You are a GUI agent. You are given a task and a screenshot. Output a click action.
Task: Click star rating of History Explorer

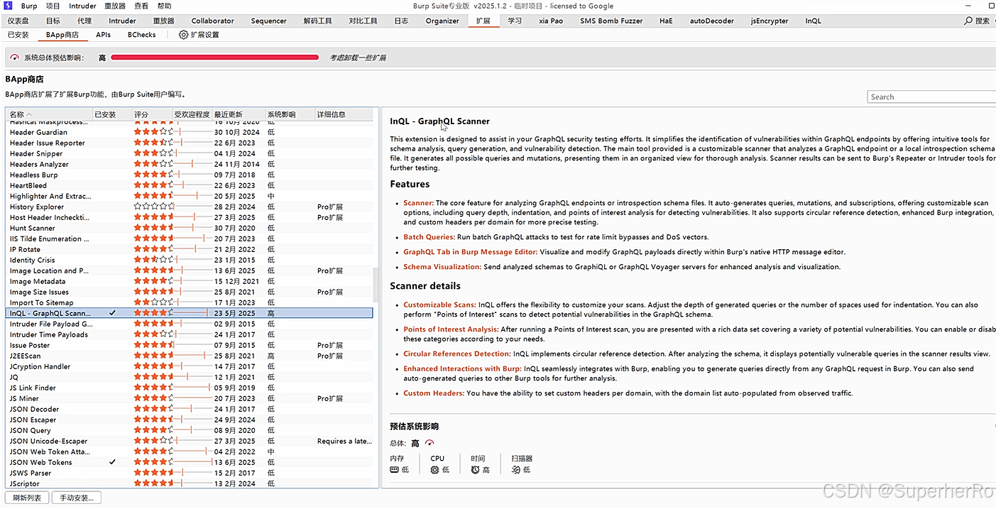(153, 207)
